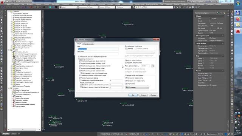Select Вкл/Откл слой текущей поверхности
This screenshot has width=242, height=136.
point(27,62)
